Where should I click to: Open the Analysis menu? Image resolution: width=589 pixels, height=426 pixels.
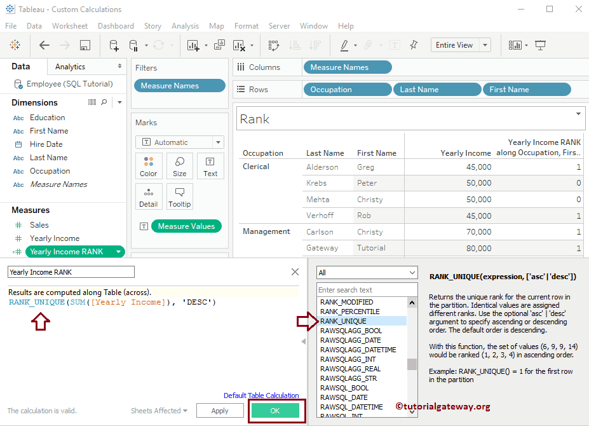point(185,26)
